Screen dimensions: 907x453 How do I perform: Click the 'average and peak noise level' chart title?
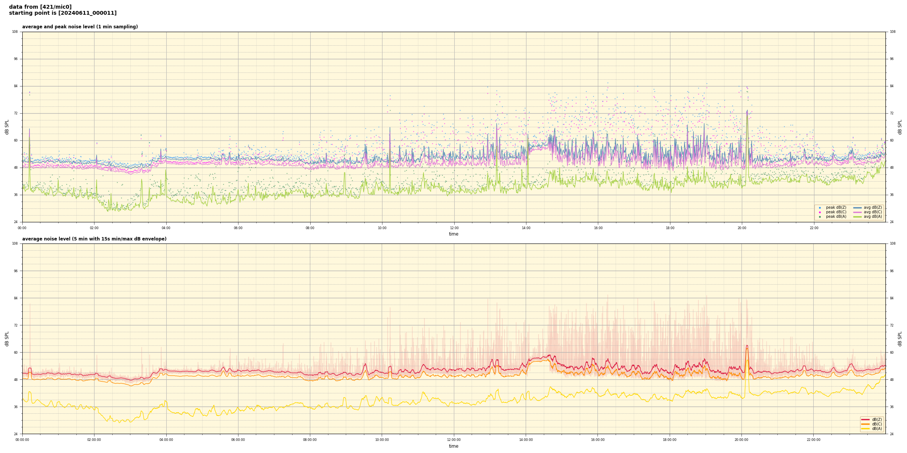tap(80, 27)
